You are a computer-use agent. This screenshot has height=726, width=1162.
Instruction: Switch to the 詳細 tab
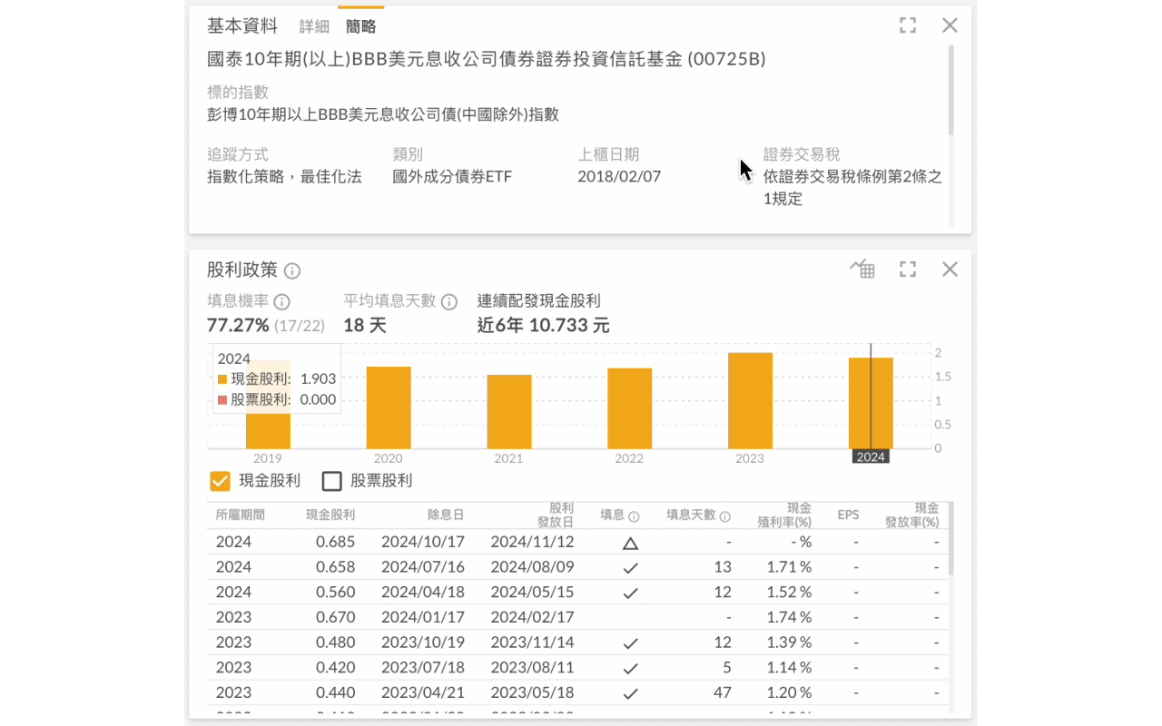[x=313, y=26]
